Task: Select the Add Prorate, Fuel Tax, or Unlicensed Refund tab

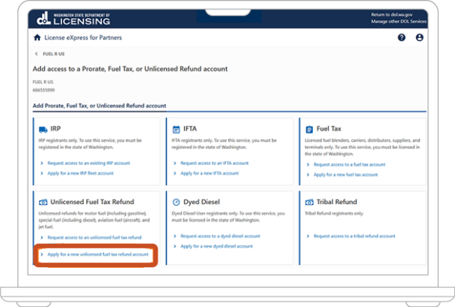Action: (x=99, y=106)
